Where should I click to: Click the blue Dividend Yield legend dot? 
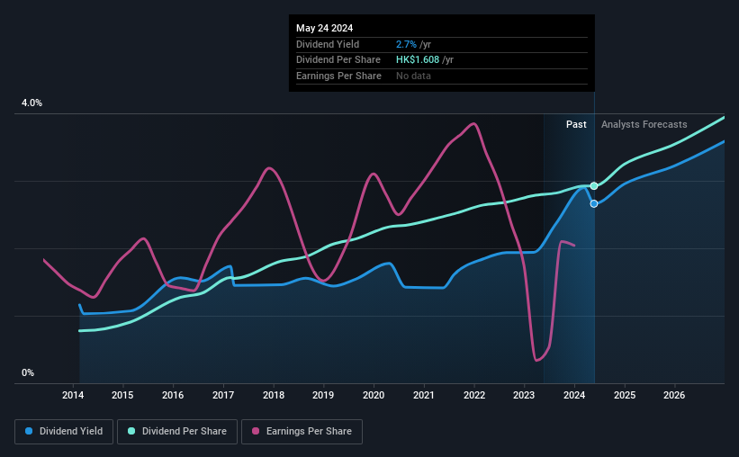coord(29,431)
